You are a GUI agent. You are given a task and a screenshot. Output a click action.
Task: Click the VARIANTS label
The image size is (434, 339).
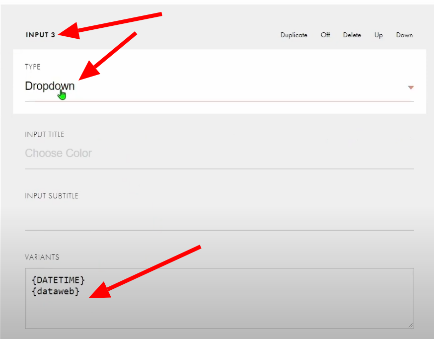[x=42, y=257]
